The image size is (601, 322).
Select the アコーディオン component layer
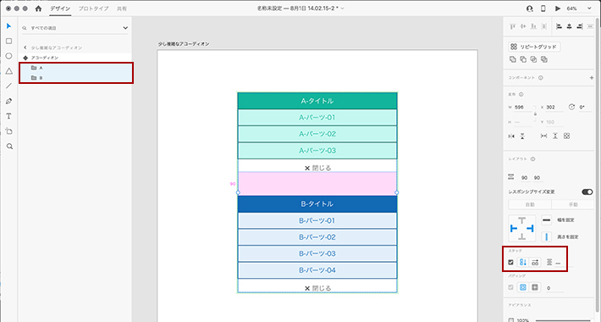pos(76,58)
